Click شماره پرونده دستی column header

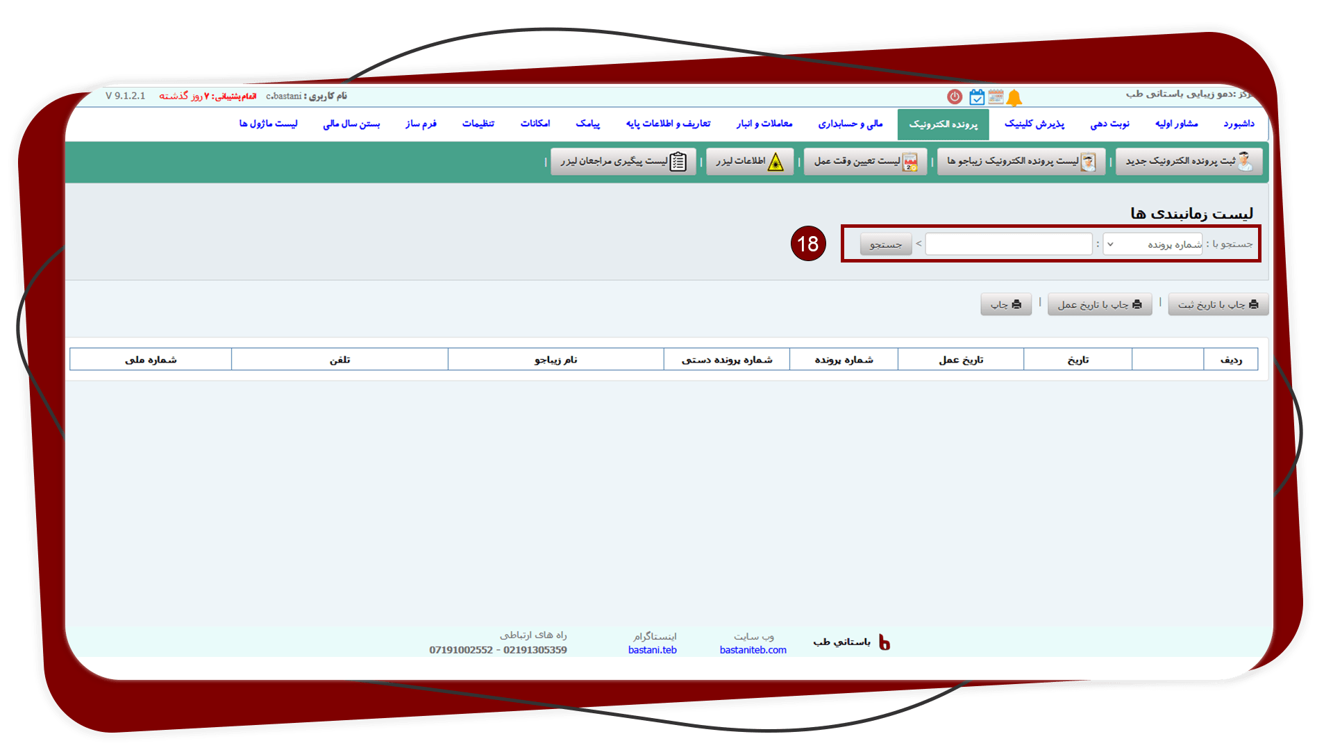pos(726,359)
